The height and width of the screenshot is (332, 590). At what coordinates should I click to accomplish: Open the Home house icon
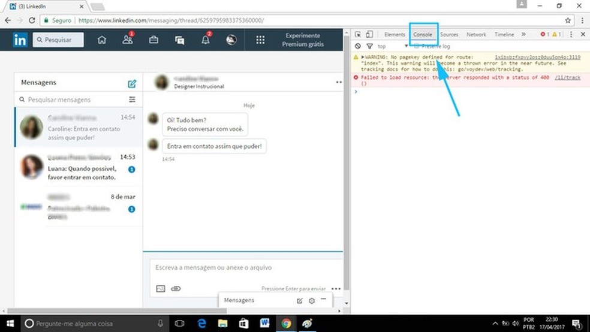pos(101,40)
